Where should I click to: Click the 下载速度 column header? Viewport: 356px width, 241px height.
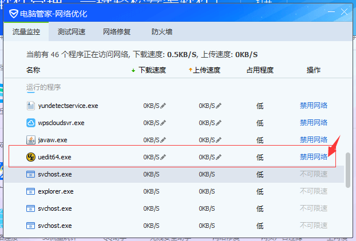tap(152, 70)
